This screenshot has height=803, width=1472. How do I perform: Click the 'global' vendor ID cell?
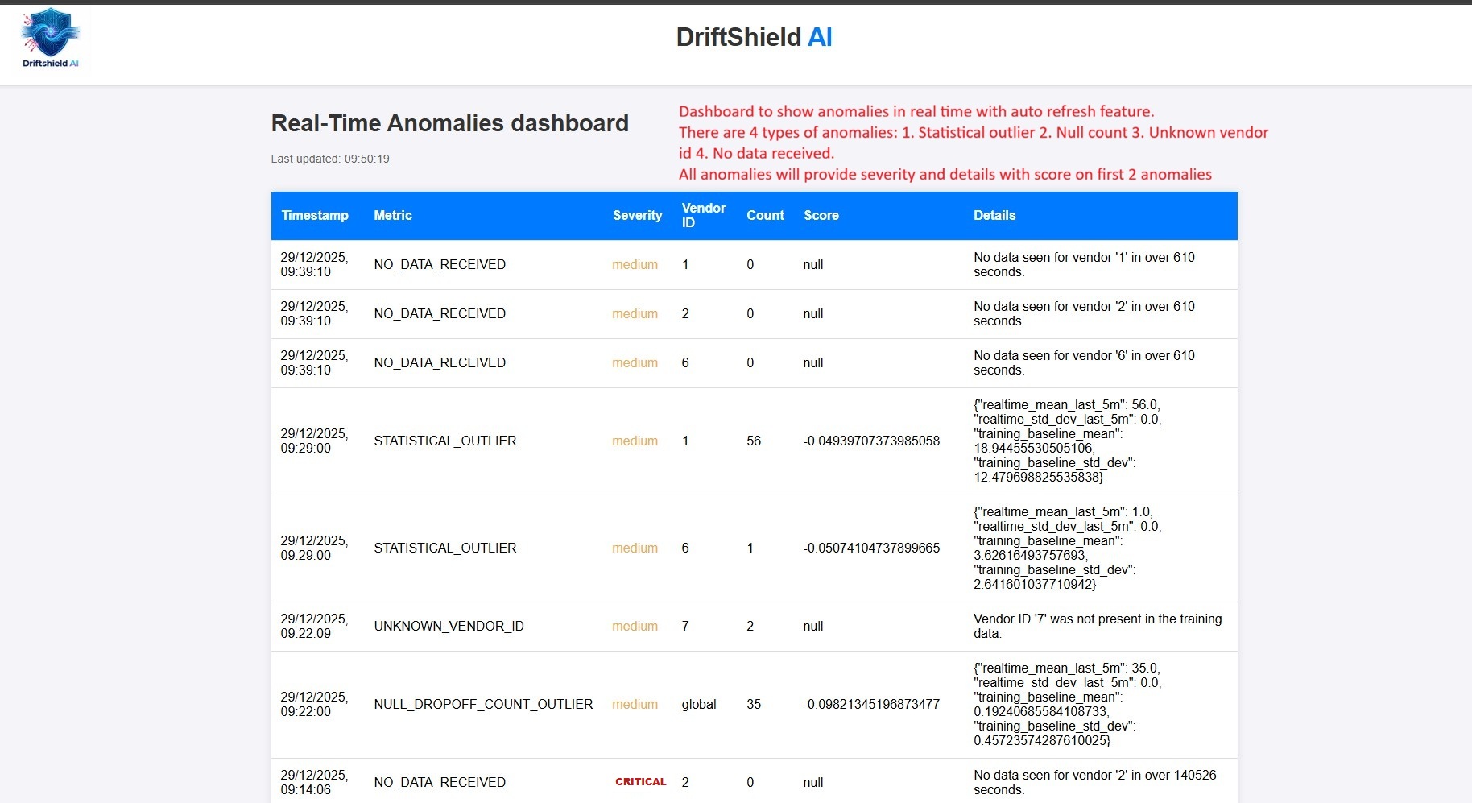click(x=698, y=704)
